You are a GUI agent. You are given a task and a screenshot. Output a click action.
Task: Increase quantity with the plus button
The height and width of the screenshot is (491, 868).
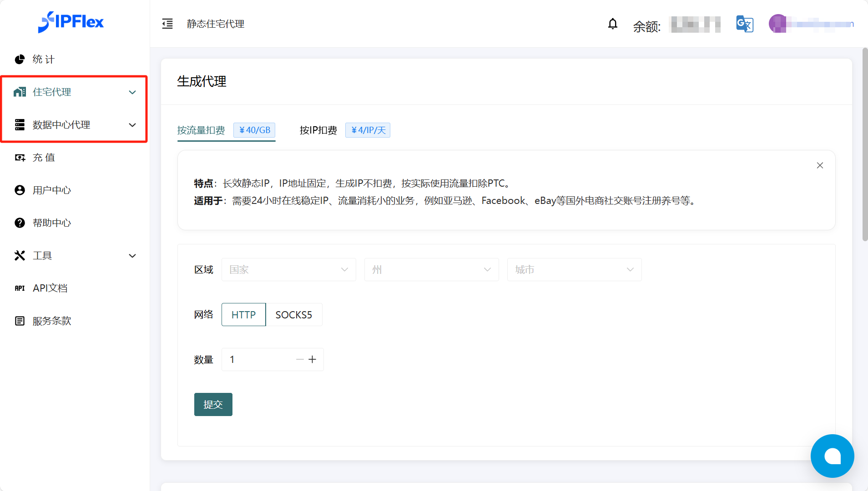pos(313,360)
